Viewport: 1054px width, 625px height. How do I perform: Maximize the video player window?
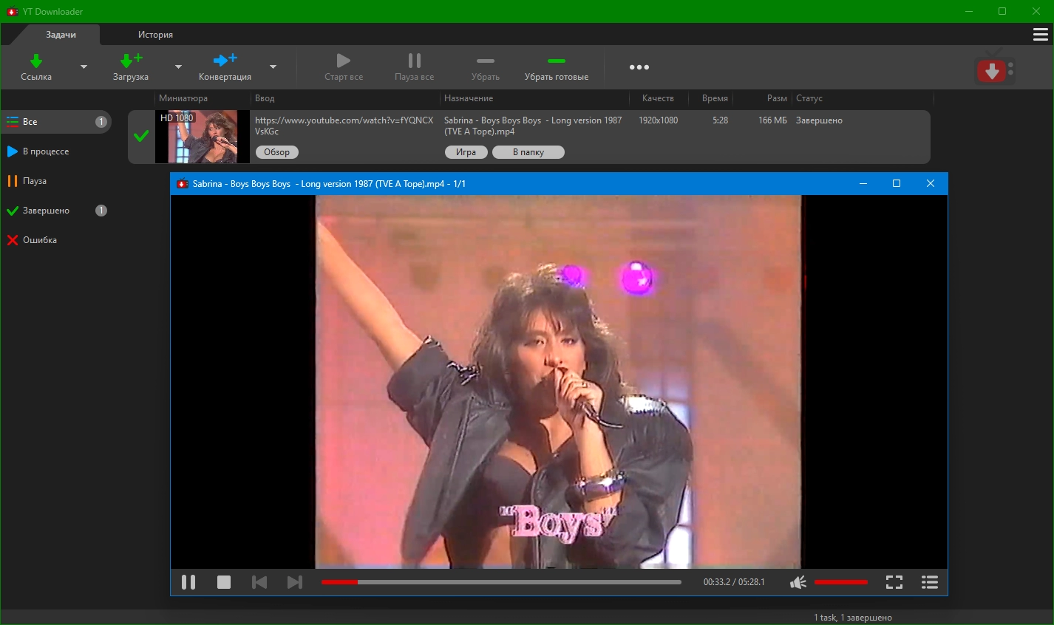[x=897, y=184]
